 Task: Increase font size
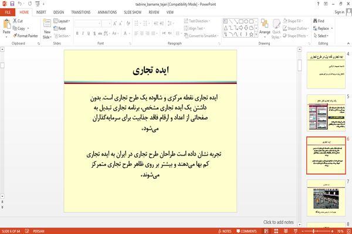[115, 23]
